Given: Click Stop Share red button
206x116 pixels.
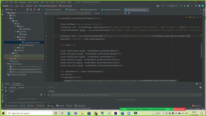Looking at the screenshot, I should (x=179, y=109).
